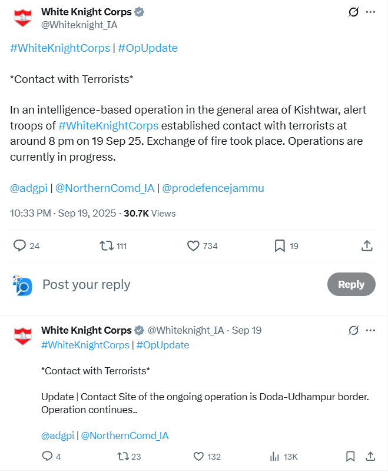Type in the Post your reply field

click(x=177, y=285)
